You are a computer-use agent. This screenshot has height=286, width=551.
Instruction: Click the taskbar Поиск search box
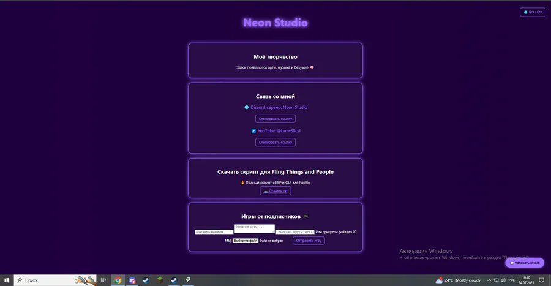tap(55, 280)
